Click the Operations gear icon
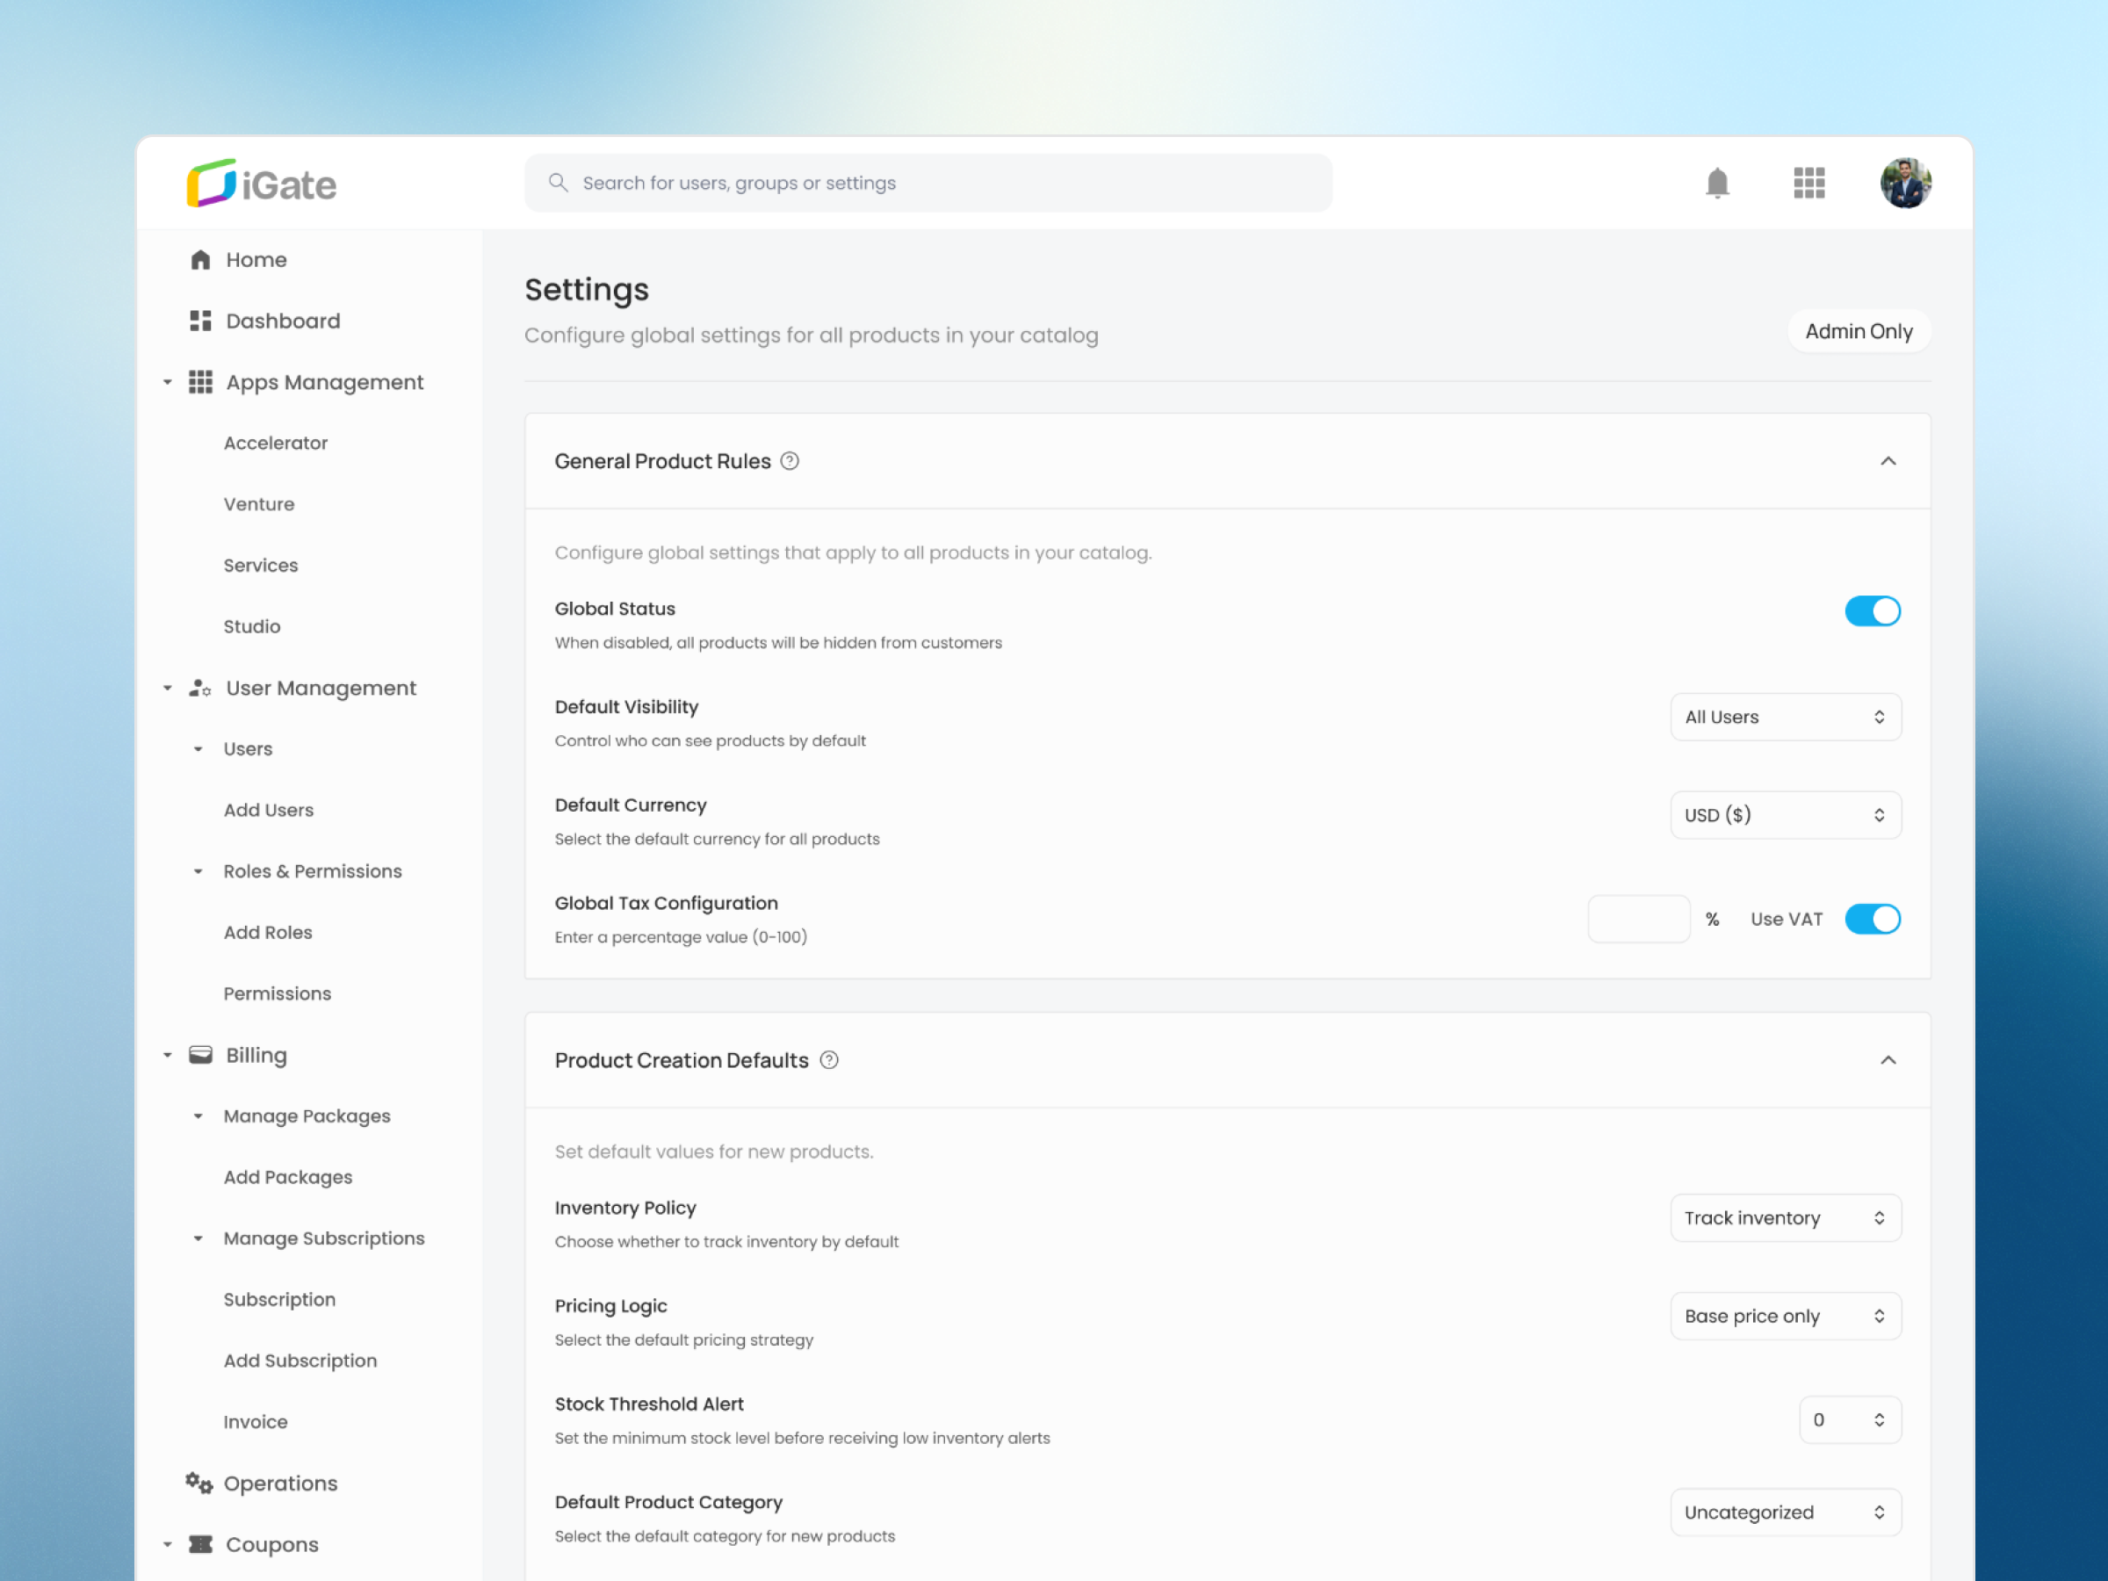 199,1483
